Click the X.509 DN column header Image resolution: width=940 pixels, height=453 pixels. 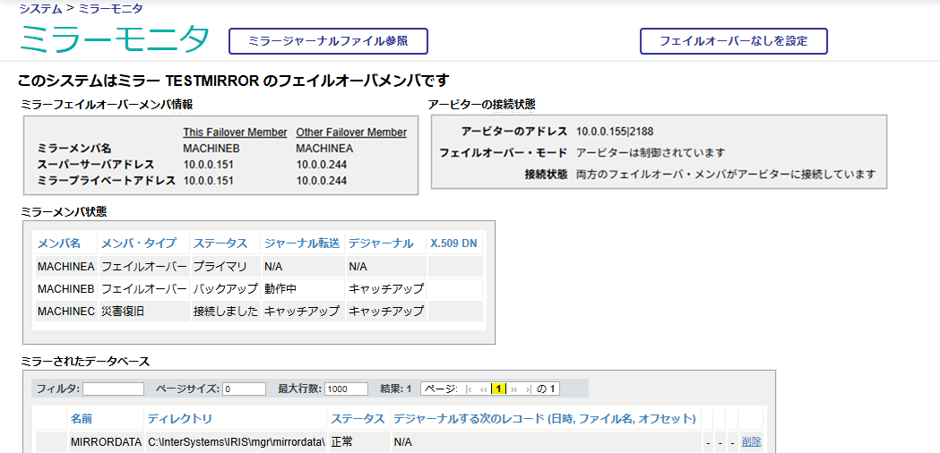pos(453,244)
